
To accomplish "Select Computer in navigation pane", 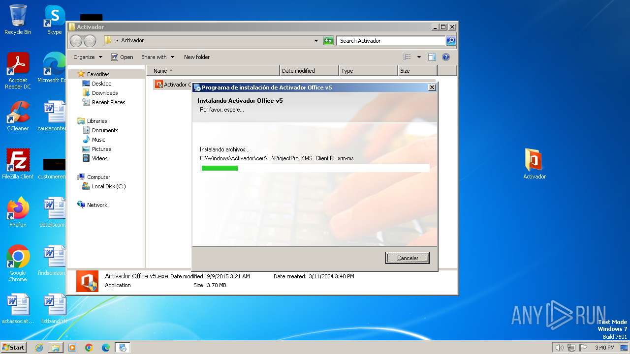I will click(98, 177).
